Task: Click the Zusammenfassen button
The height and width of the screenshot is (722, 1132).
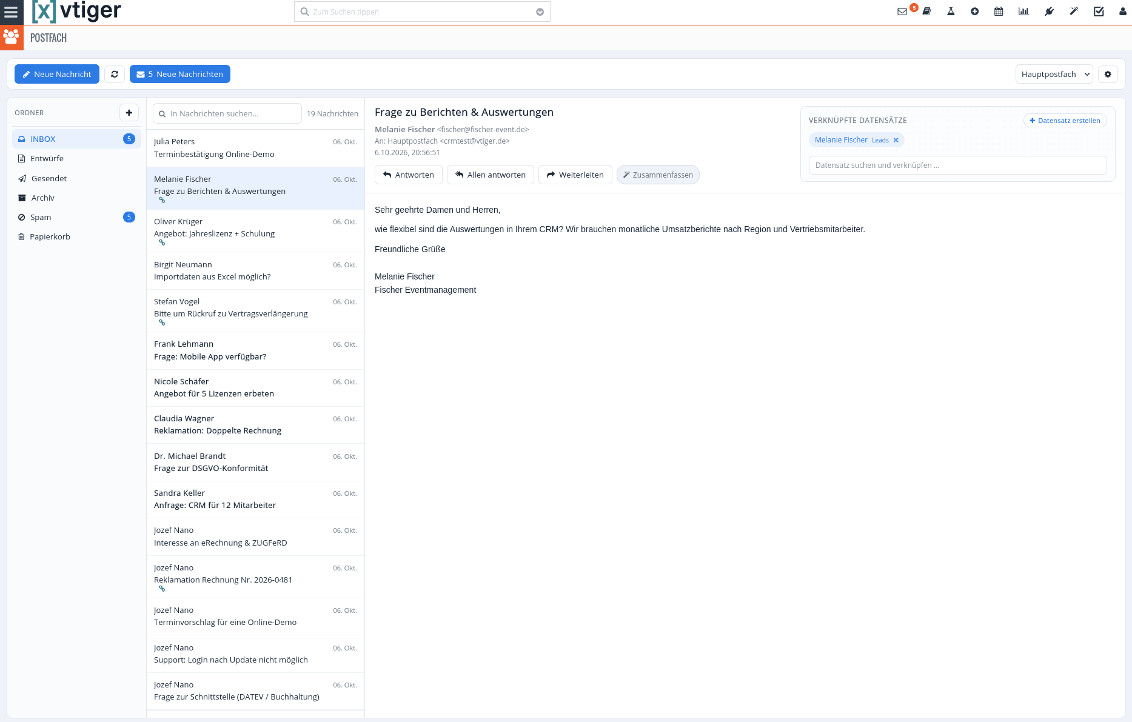Action: coord(658,175)
